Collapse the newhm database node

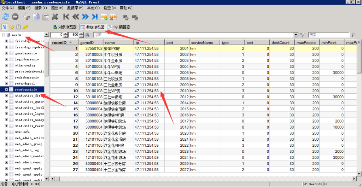pyautogui.click(x=3, y=35)
